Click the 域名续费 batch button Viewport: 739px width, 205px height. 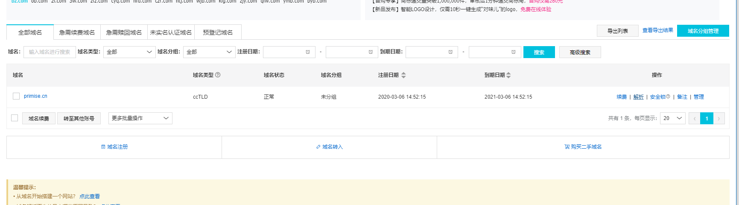(39, 118)
